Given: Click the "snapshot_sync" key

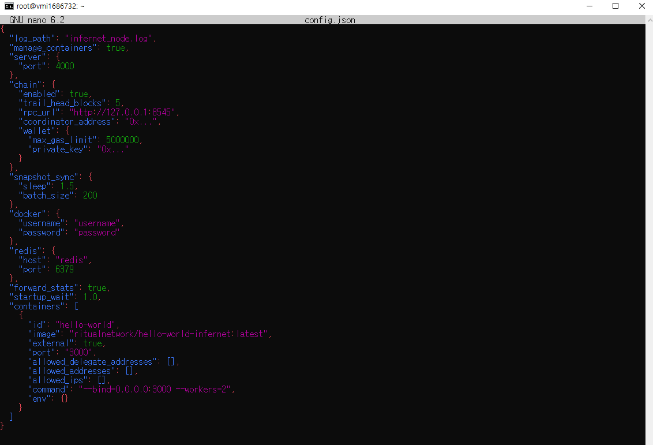Looking at the screenshot, I should pos(44,177).
